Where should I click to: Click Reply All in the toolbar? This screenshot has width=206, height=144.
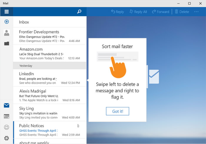[138, 12]
